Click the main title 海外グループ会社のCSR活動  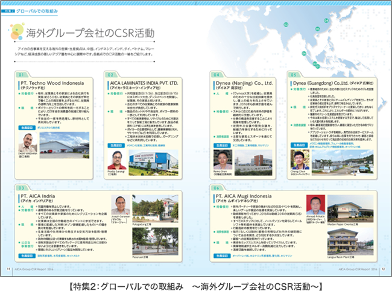click(90, 33)
